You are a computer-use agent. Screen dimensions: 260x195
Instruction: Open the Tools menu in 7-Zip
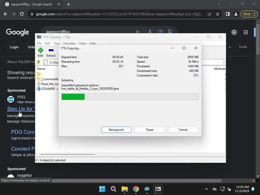(x=83, y=43)
